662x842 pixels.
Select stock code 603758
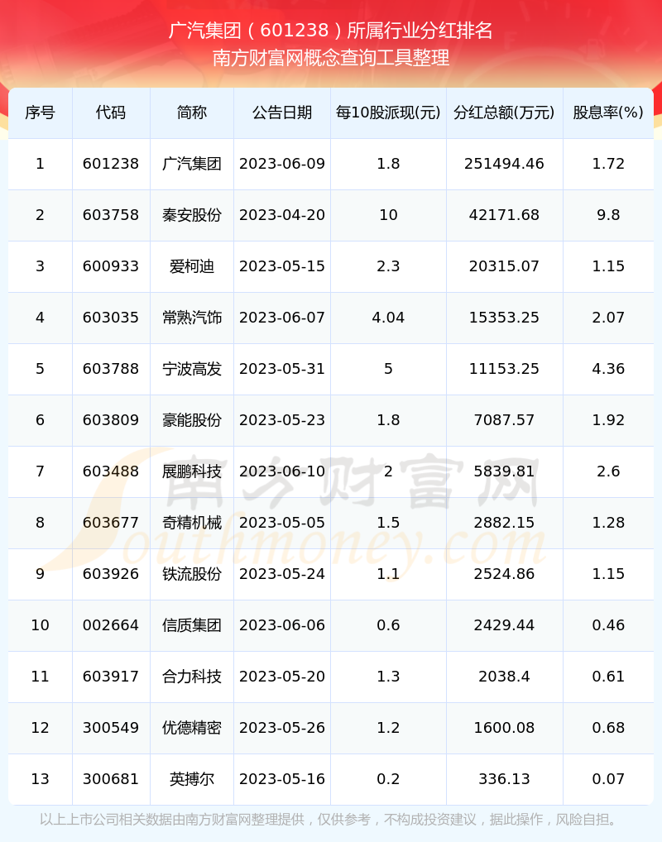[111, 215]
